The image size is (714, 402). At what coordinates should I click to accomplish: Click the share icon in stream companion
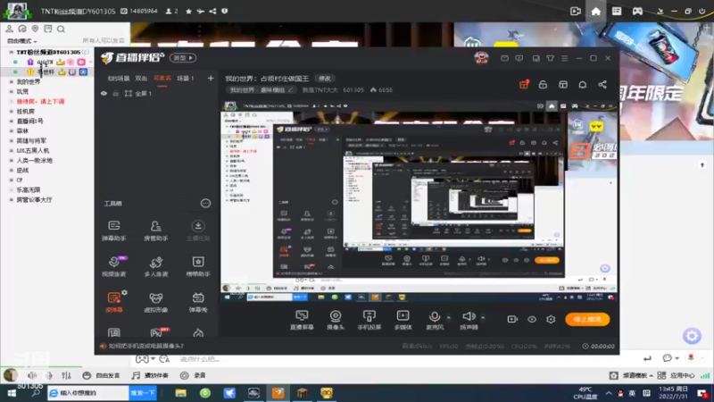[602, 85]
